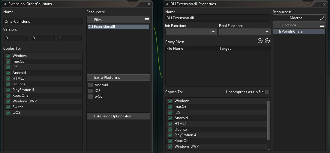Click the build version field showing 1
Viewport: 330px width, 153px height.
70,38
